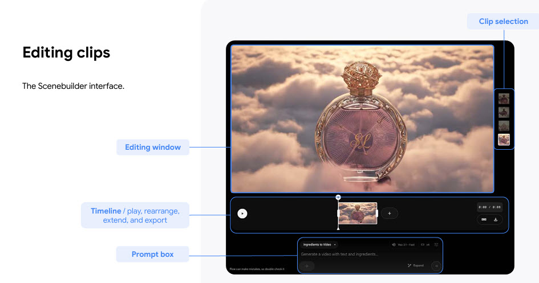Click the 0:00 / 0:08 time display
The width and height of the screenshot is (539, 283).
pos(489,207)
